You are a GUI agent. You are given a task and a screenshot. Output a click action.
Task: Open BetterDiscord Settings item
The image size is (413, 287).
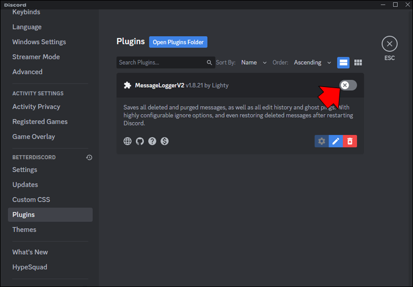tap(25, 170)
